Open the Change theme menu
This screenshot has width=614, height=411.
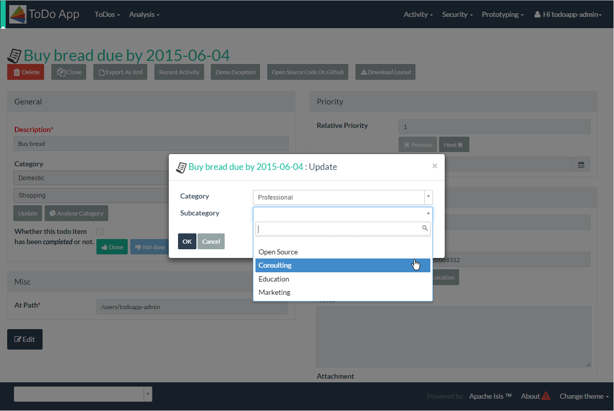[x=584, y=396]
